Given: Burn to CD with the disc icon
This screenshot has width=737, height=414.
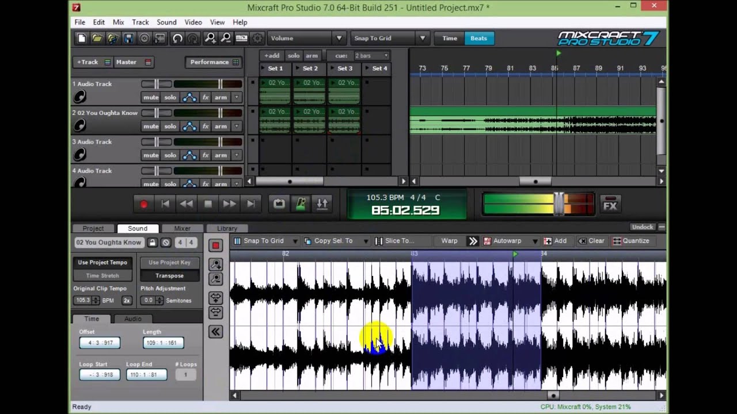Looking at the screenshot, I should [145, 39].
